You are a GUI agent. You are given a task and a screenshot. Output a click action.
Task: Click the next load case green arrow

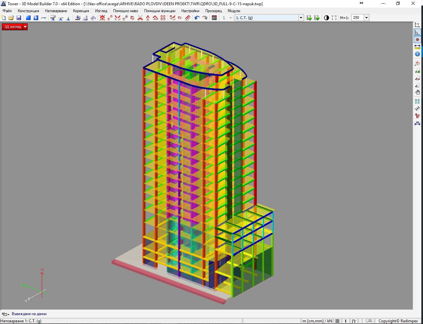317,18
